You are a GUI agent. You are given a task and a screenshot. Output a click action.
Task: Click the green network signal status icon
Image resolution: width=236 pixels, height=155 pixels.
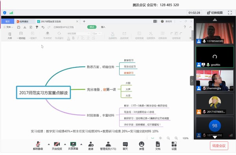[x=11, y=13]
